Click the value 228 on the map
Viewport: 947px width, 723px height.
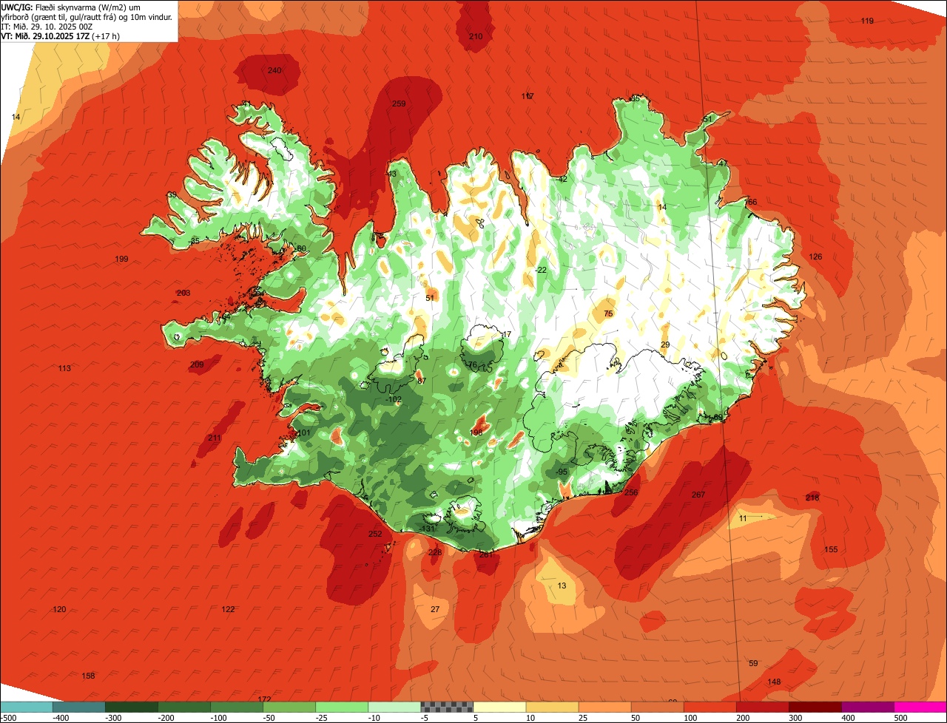coord(435,552)
